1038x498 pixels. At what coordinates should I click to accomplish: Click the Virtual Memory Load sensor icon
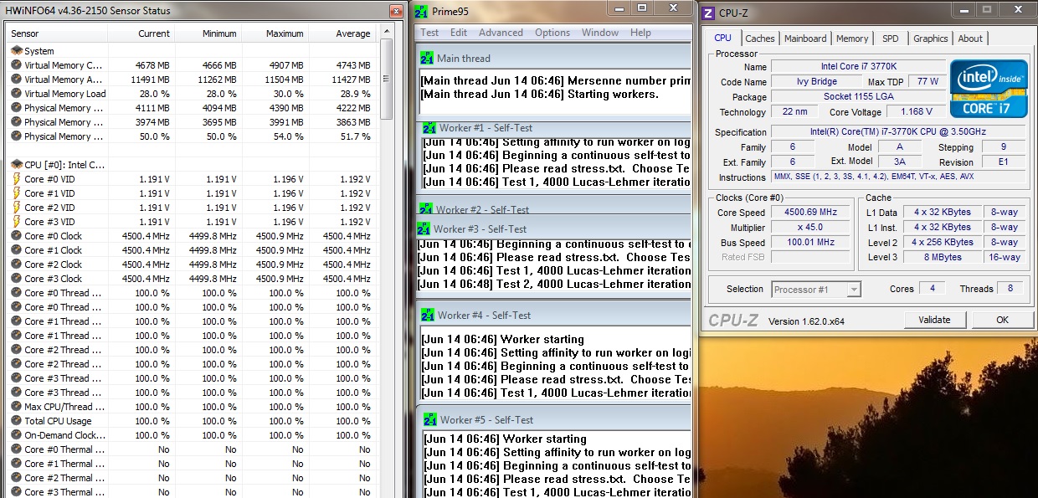tap(17, 94)
